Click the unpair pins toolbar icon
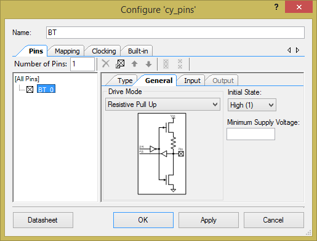 (180, 64)
